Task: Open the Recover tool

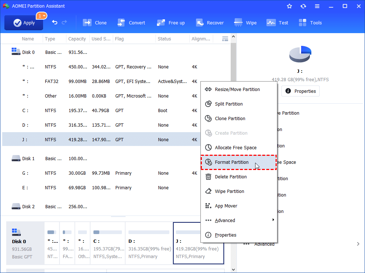Action: pyautogui.click(x=210, y=22)
